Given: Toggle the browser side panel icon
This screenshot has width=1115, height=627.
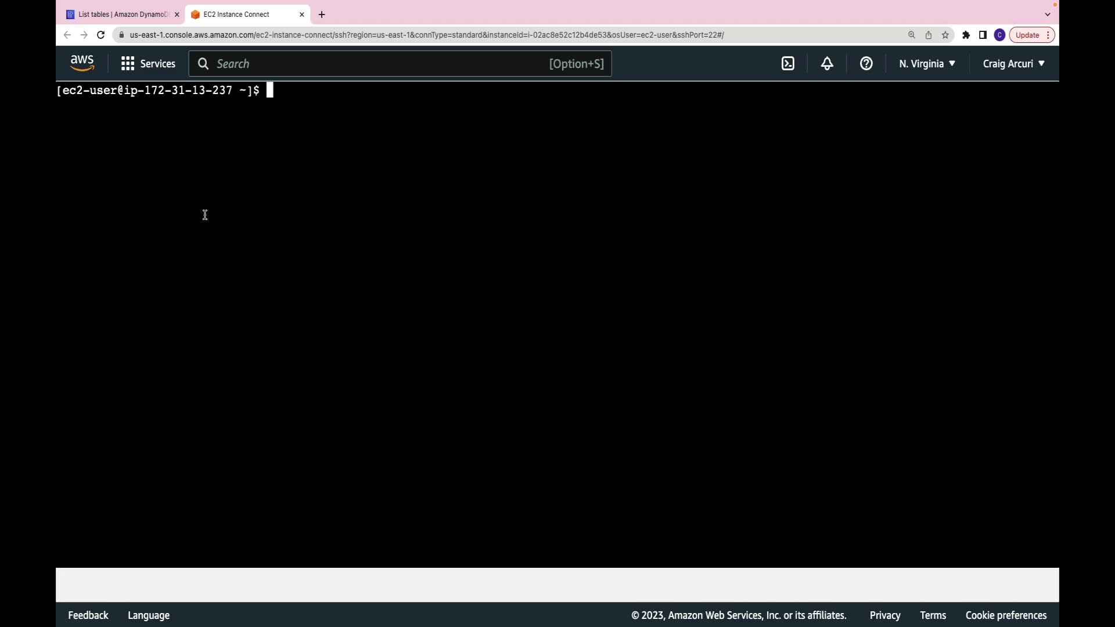Looking at the screenshot, I should pos(983,35).
